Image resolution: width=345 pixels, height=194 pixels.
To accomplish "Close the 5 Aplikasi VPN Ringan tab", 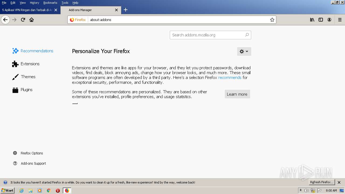I will 56,10.
